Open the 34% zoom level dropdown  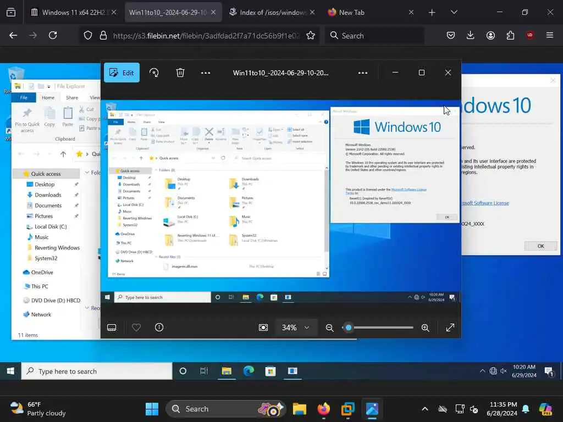[x=296, y=327]
